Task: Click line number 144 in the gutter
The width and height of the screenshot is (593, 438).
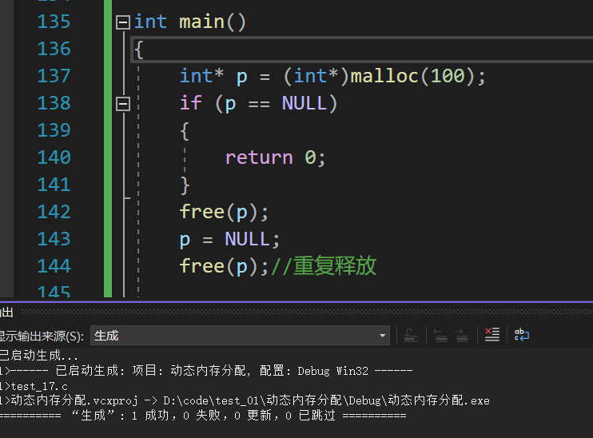Action: tap(54, 266)
